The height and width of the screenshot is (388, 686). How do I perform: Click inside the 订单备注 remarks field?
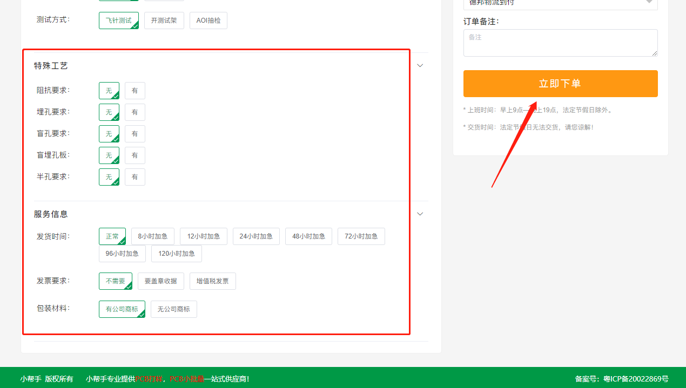pyautogui.click(x=560, y=43)
